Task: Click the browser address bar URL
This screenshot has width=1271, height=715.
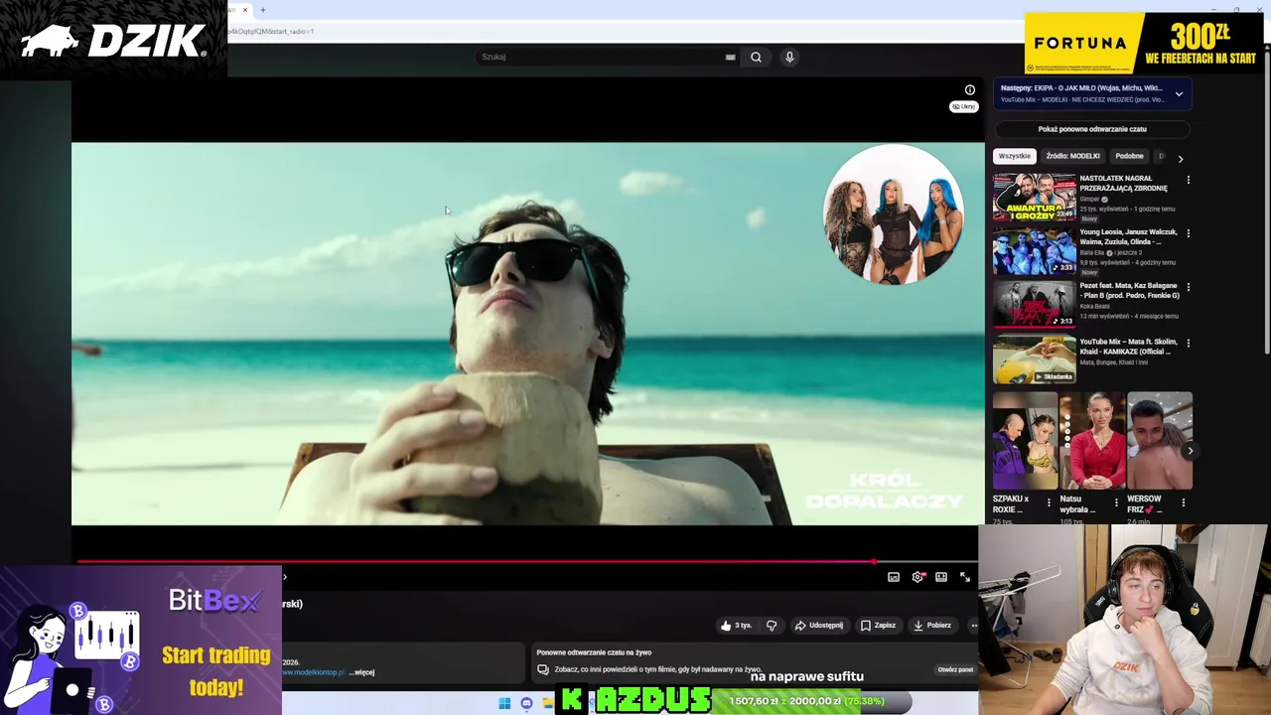Action: point(272,31)
